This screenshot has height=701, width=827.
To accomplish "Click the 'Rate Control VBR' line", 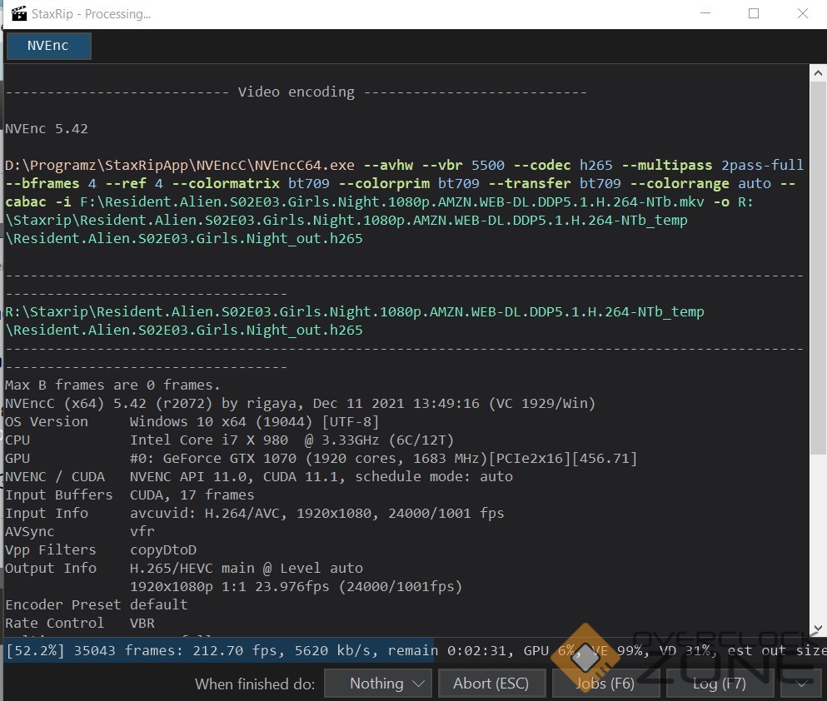I will click(80, 623).
